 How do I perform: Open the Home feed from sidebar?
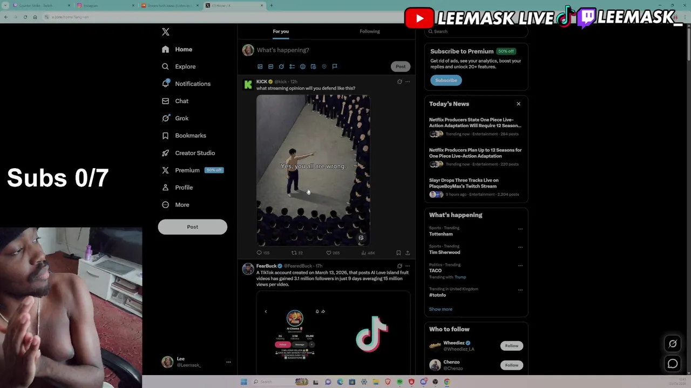click(x=177, y=49)
